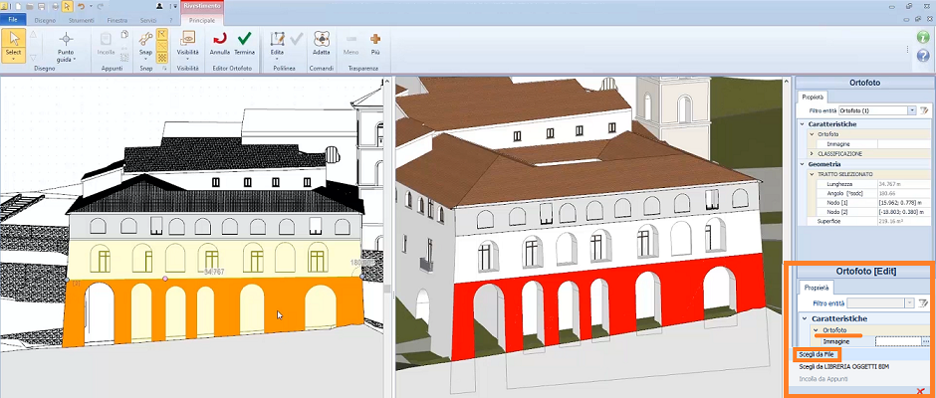Switch to the Disegno ribbon tab
Screen dimensions: 936x398
coord(45,18)
